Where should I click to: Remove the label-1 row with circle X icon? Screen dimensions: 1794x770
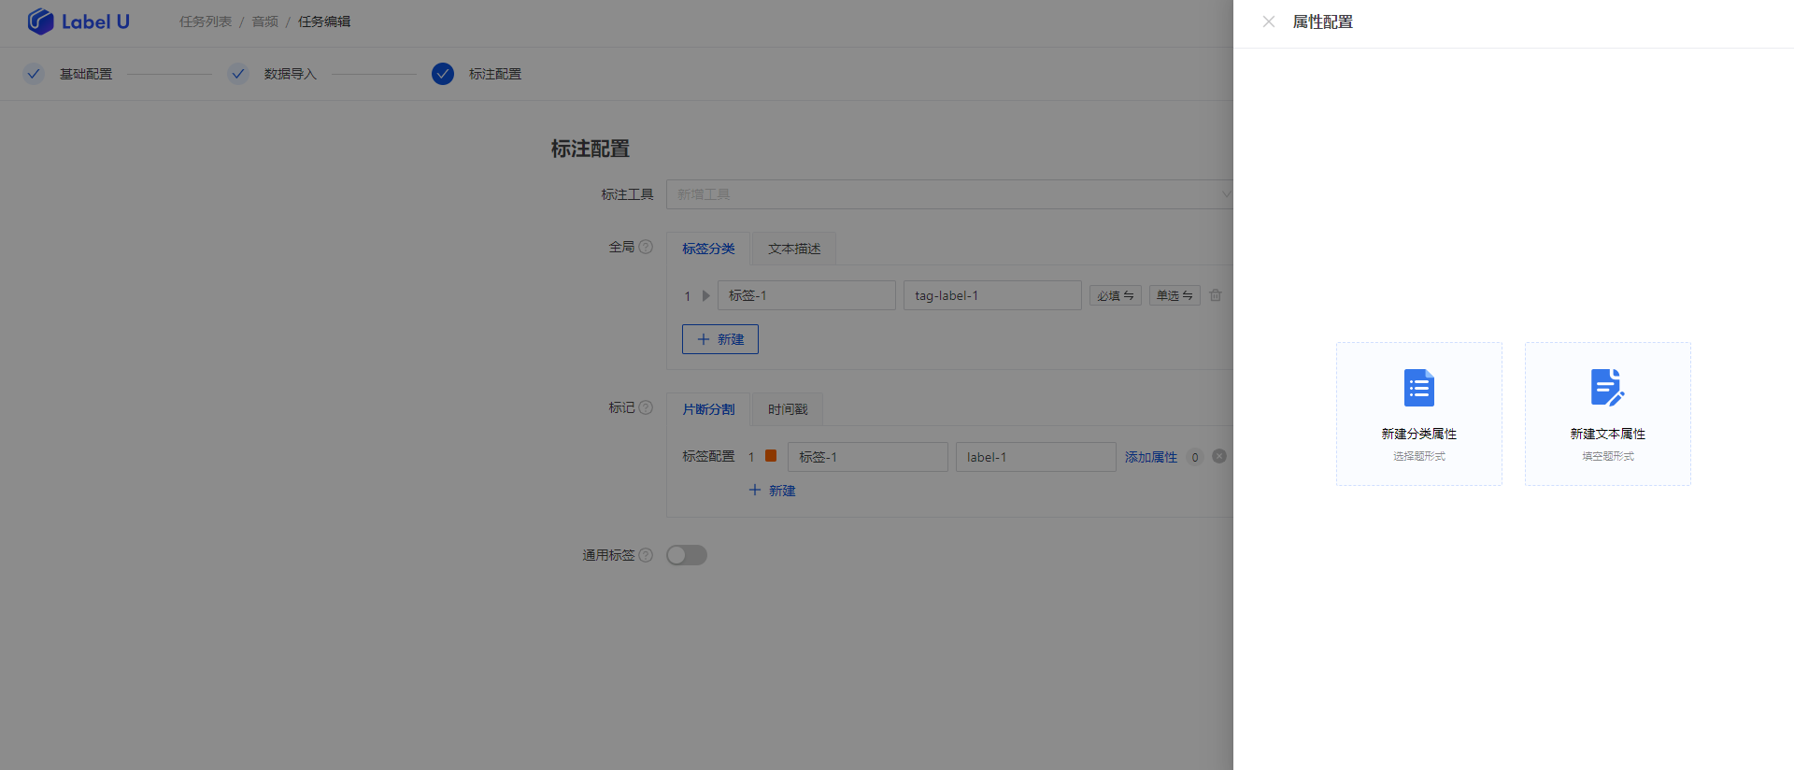click(x=1219, y=456)
